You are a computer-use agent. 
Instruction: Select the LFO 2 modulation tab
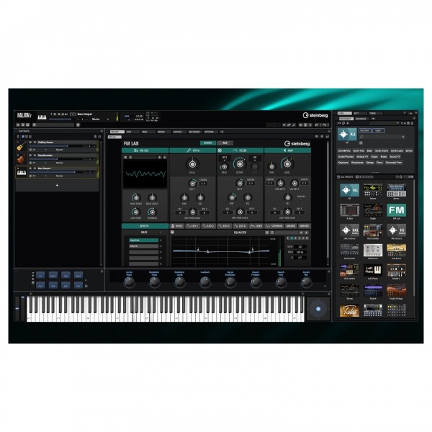coord(208,226)
